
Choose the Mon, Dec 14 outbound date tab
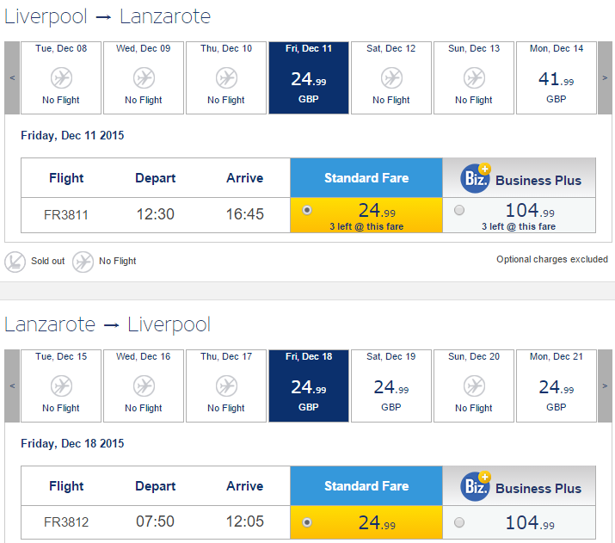(x=557, y=77)
